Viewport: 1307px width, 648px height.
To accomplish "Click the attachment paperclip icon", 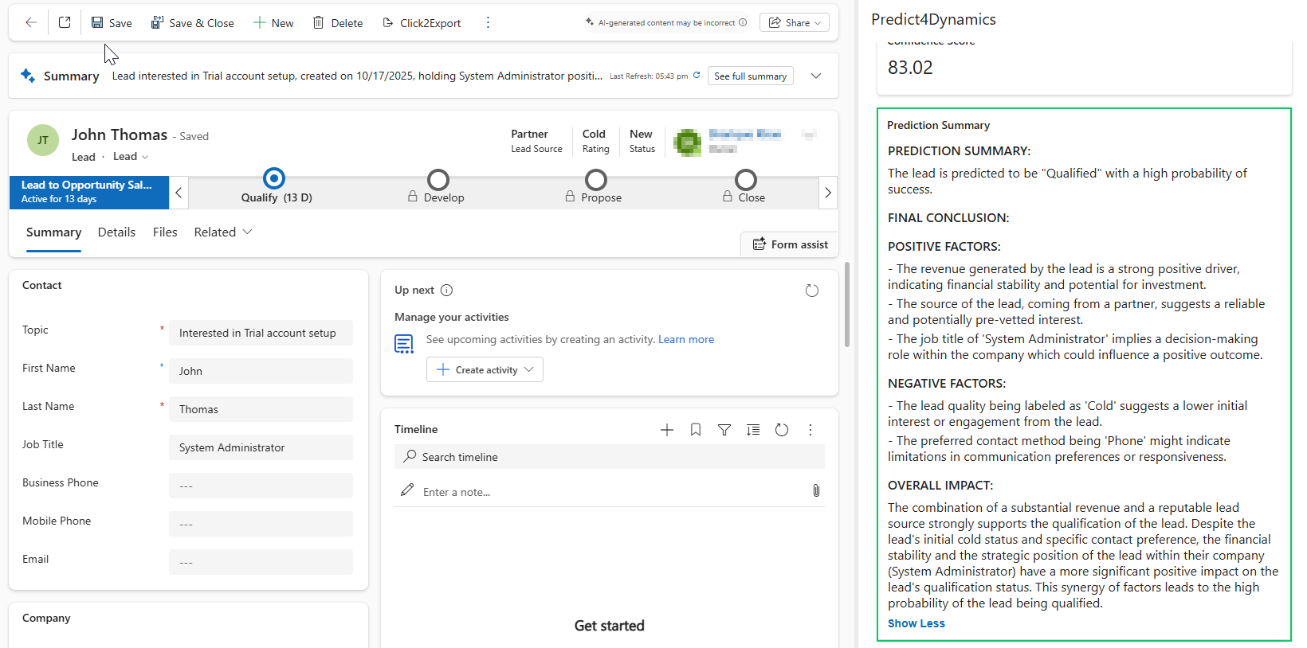I will point(816,491).
